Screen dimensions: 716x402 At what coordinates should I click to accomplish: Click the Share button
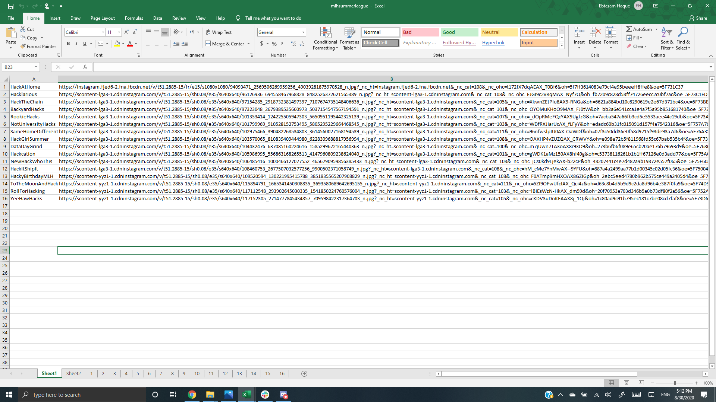pos(698,18)
